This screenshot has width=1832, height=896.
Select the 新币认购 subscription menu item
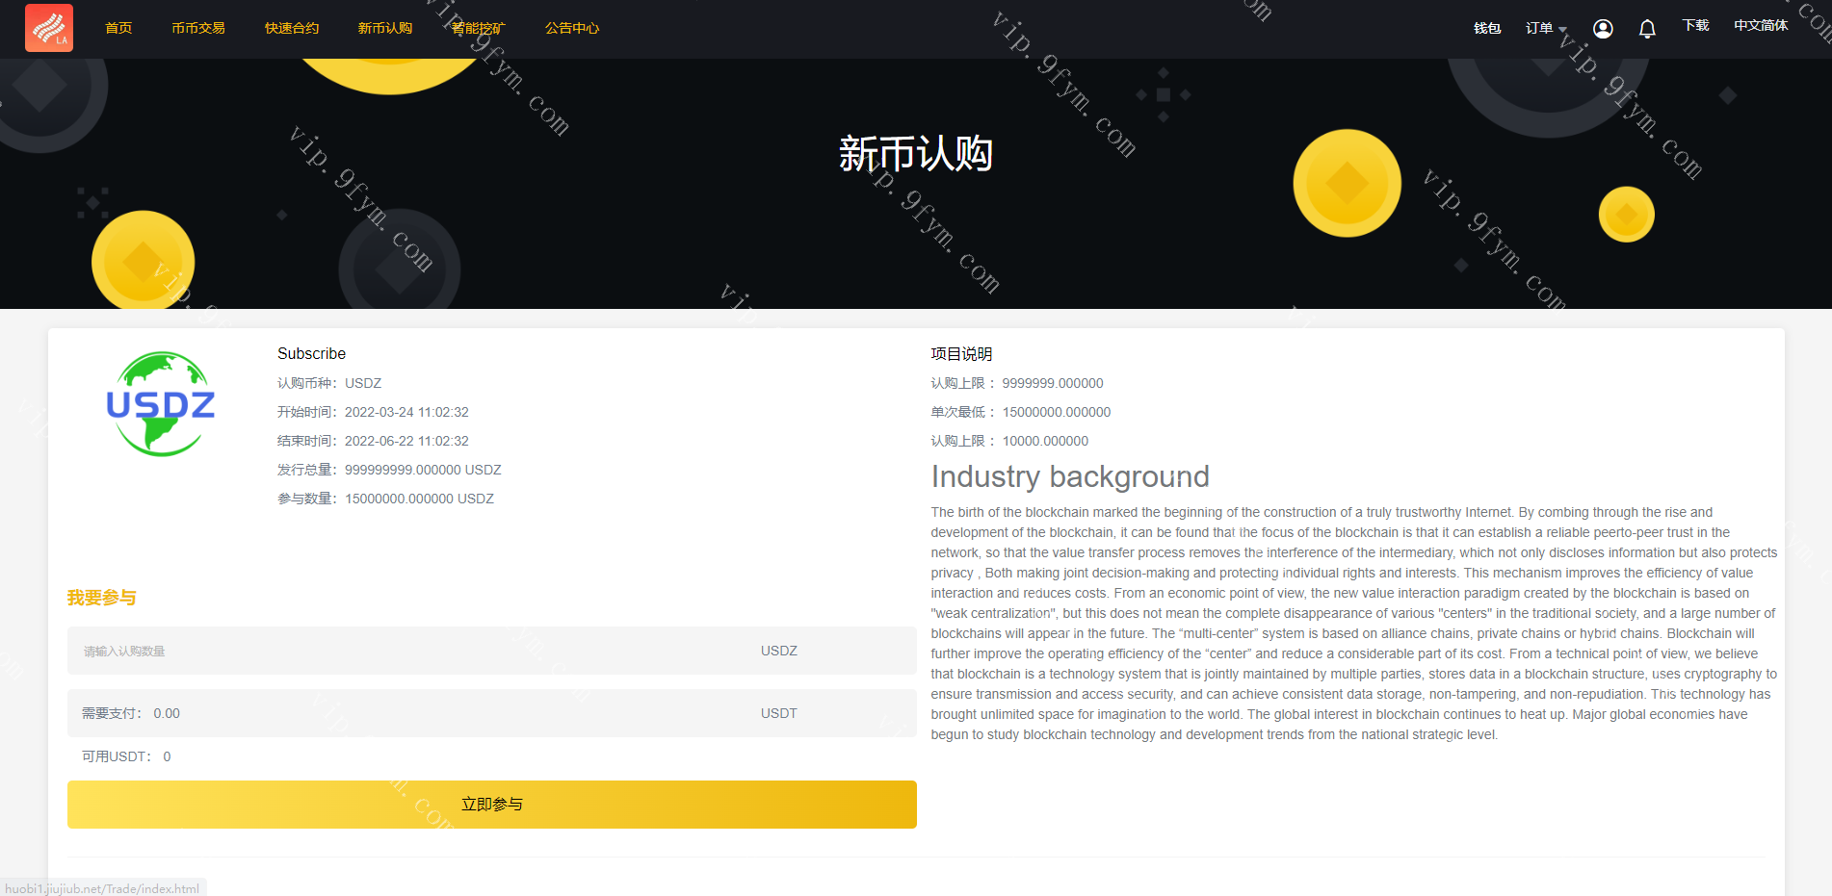[385, 29]
